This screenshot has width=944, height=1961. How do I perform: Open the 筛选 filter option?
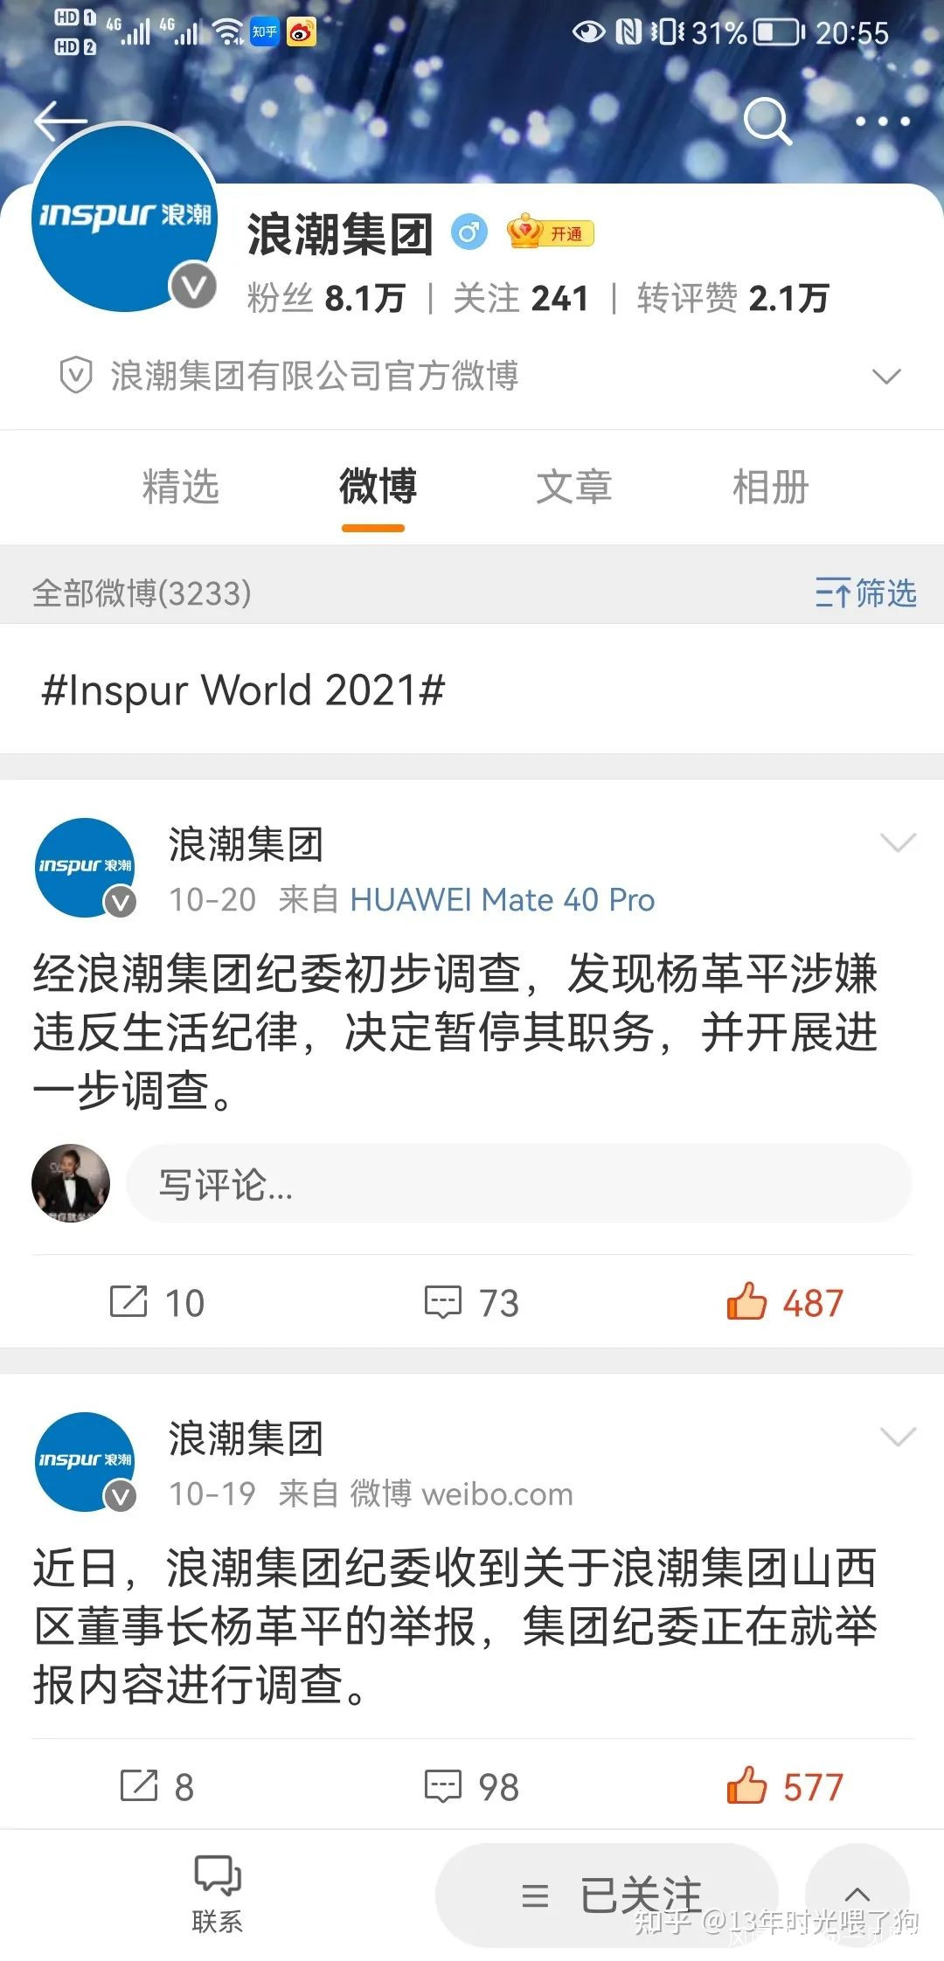coord(865,593)
